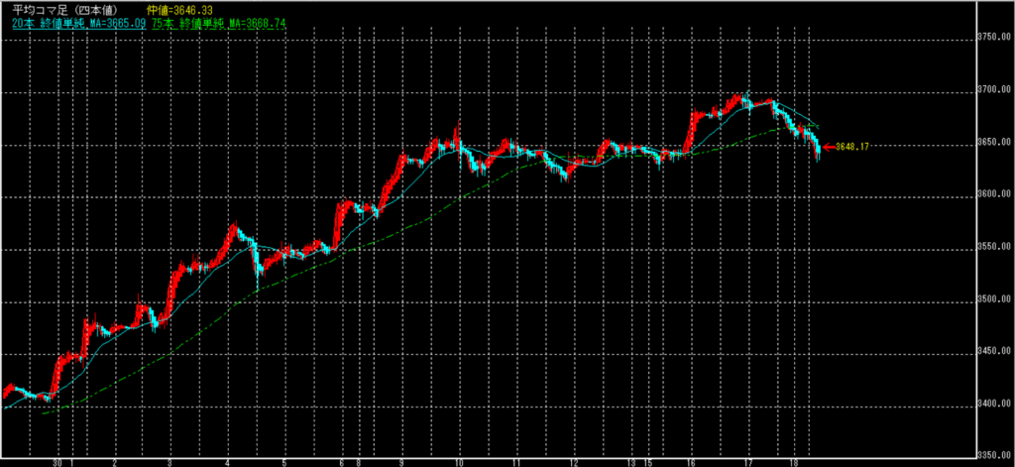Click the yellow 3648.17 current price label

pyautogui.click(x=852, y=147)
